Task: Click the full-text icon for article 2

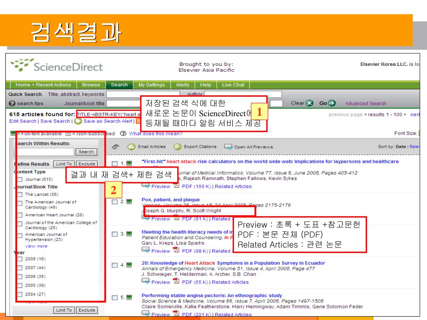Action: [129, 202]
